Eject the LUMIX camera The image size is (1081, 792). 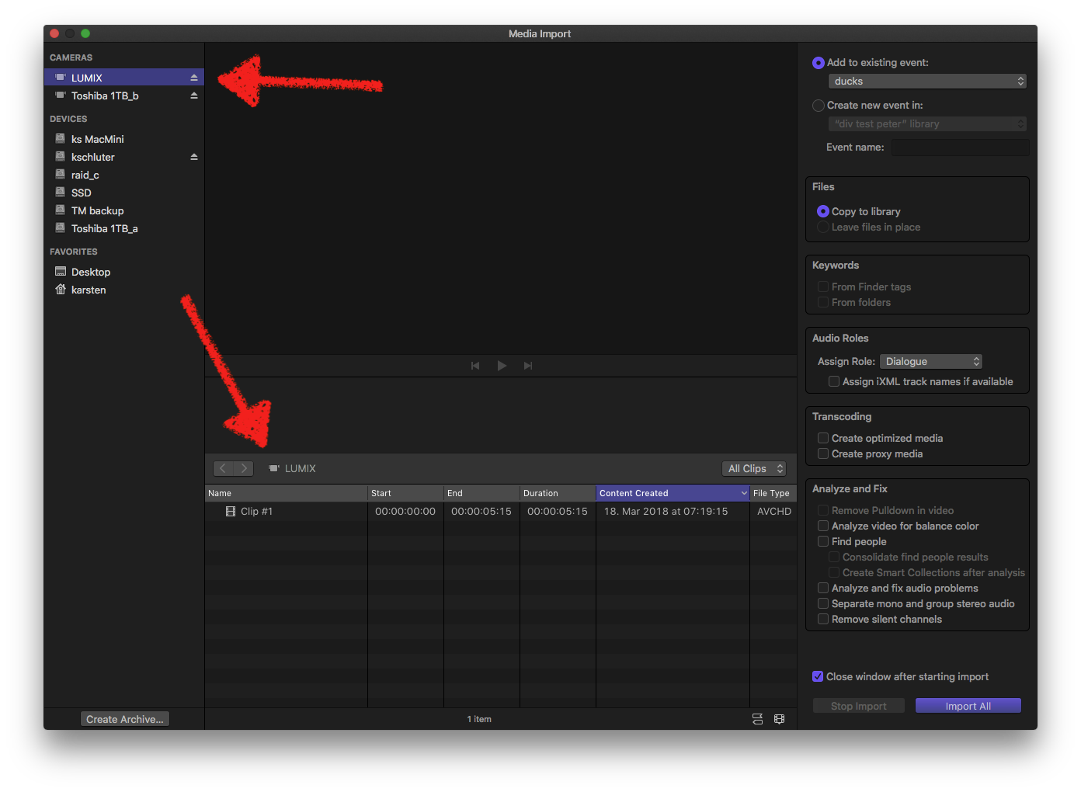click(x=194, y=78)
